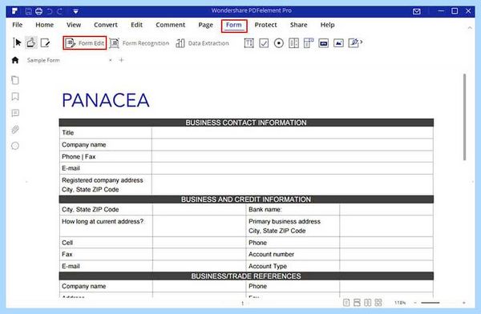
Task: Switch to the Comment tab
Action: (x=170, y=25)
